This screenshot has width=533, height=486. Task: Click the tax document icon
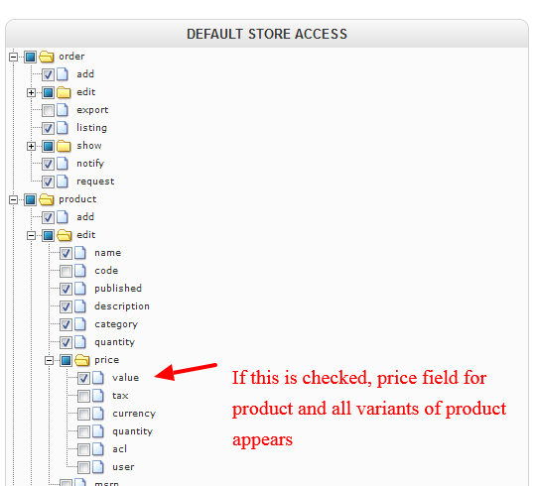tap(98, 396)
